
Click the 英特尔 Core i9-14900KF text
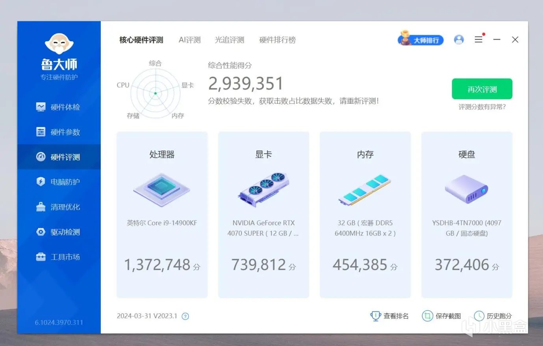click(x=162, y=223)
